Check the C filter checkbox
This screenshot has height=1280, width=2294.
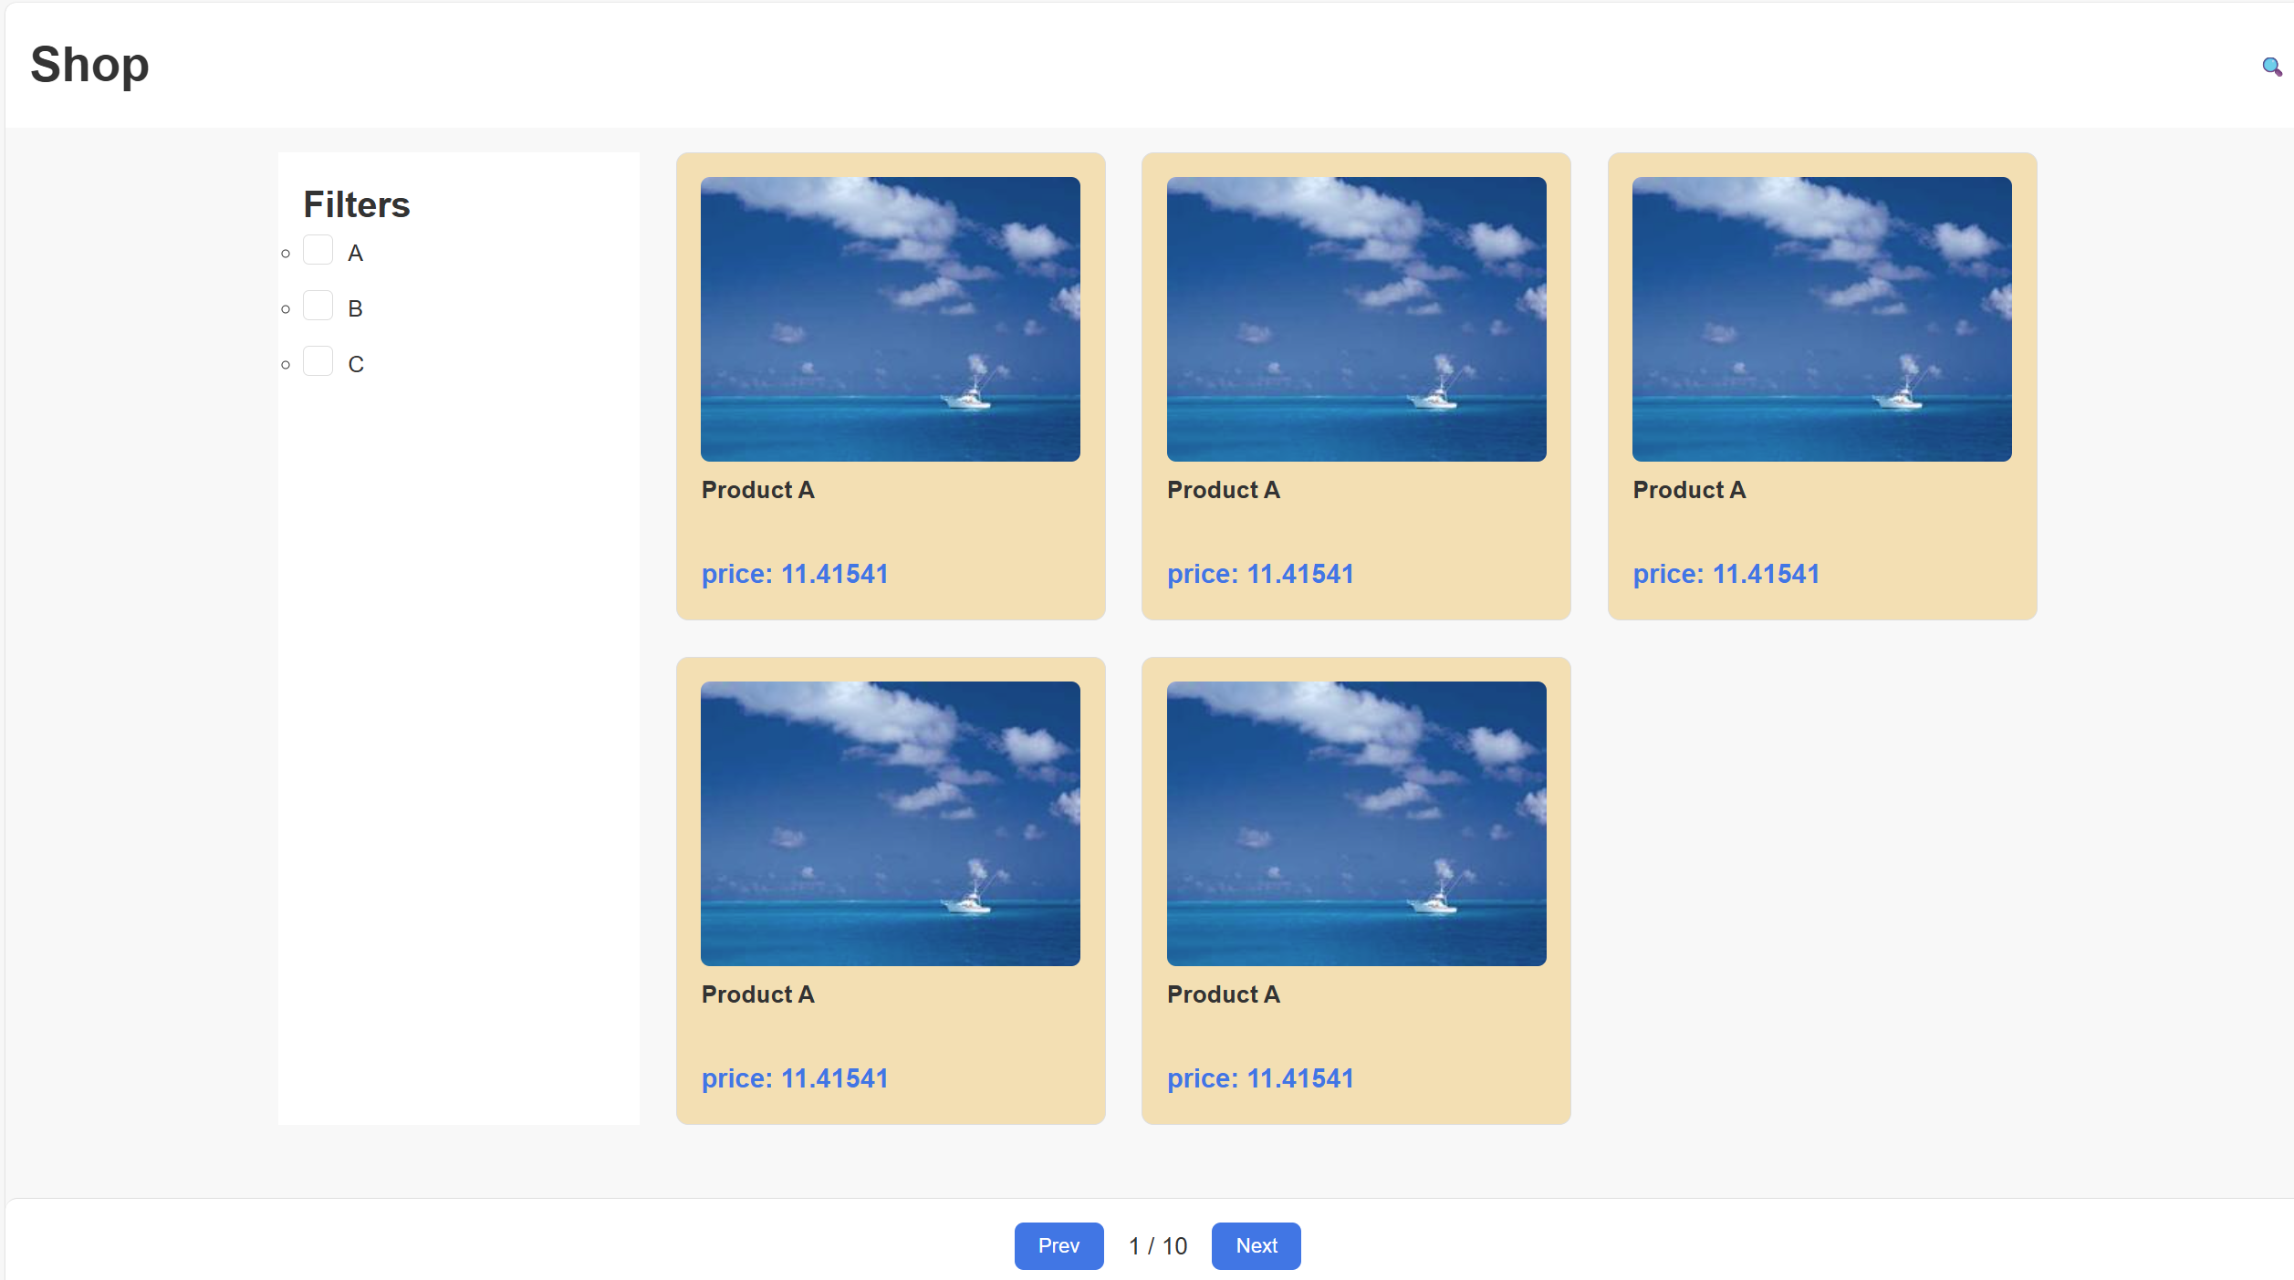click(x=318, y=361)
